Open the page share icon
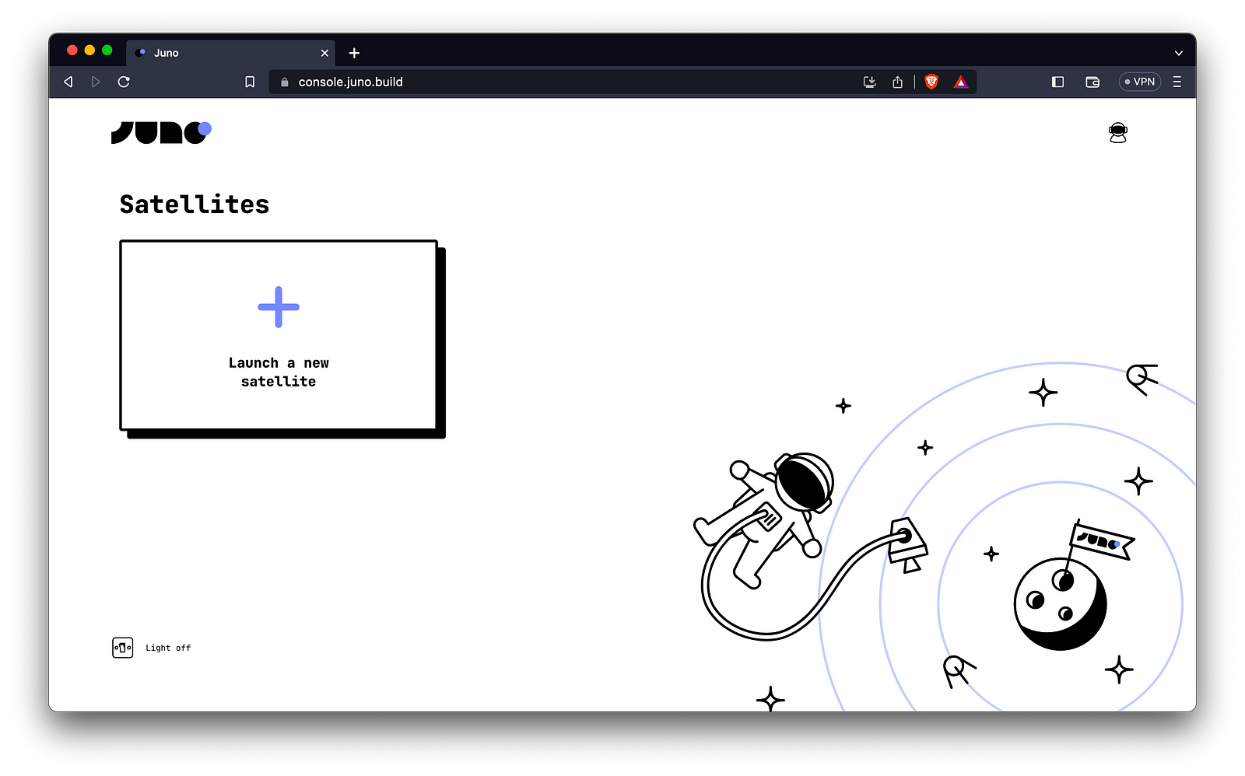 [898, 81]
